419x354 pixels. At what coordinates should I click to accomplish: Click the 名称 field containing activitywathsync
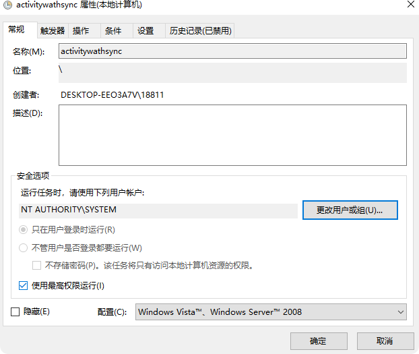232,51
